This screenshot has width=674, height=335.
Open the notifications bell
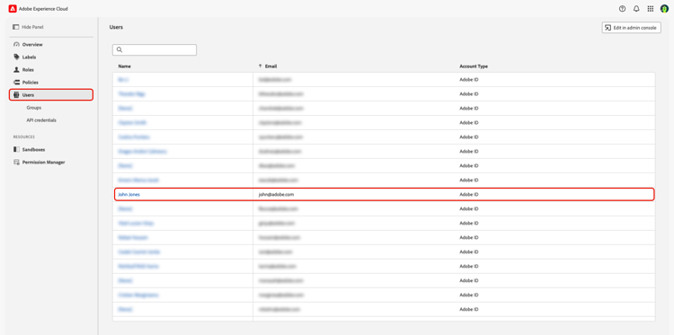(636, 9)
